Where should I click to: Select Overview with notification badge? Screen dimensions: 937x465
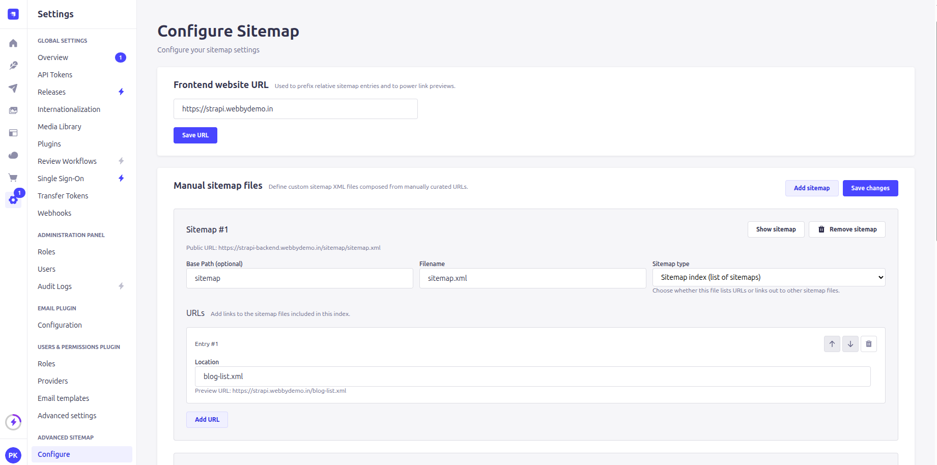52,57
